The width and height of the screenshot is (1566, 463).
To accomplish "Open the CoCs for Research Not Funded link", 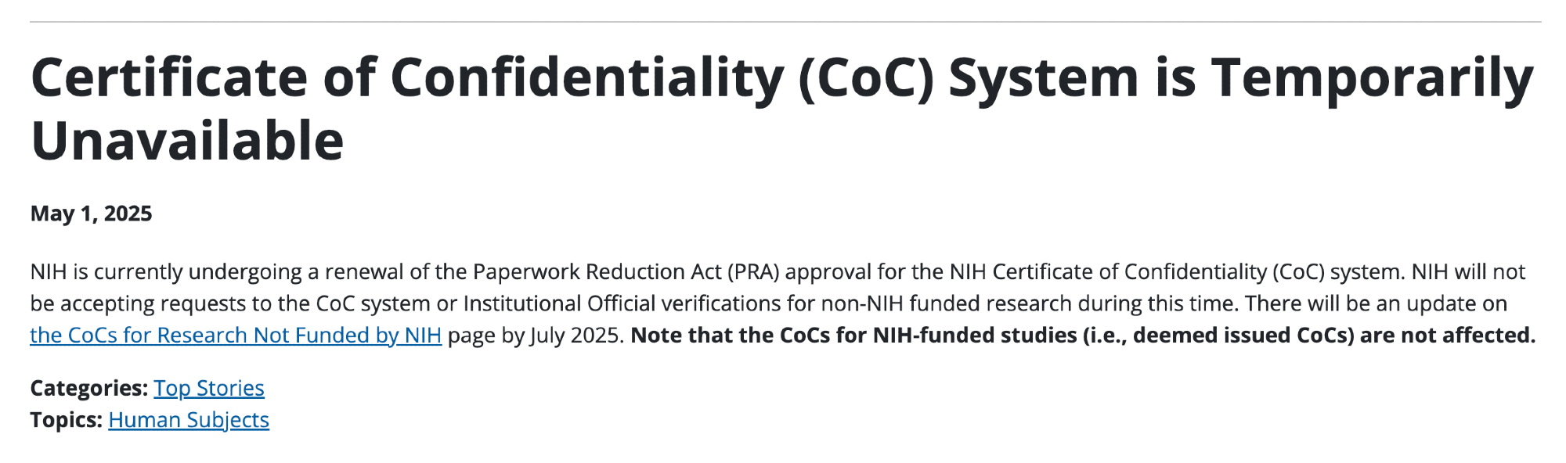I will click(x=235, y=336).
